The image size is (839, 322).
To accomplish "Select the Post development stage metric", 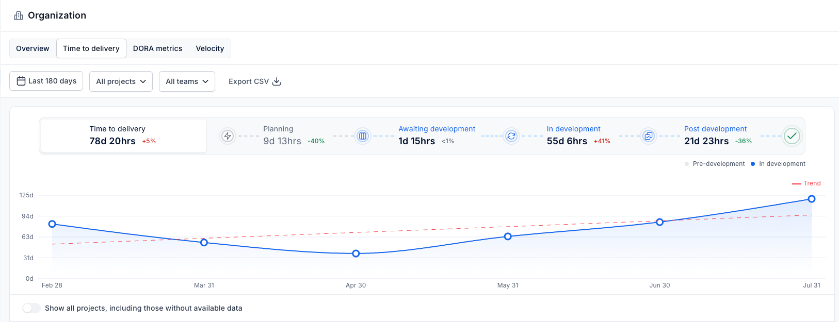I will (718, 135).
